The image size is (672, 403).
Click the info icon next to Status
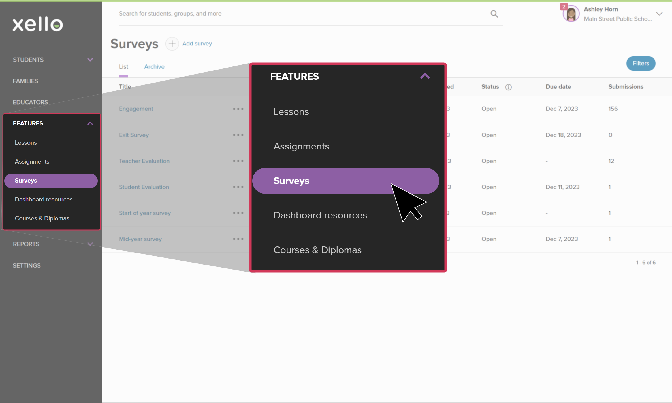point(508,87)
